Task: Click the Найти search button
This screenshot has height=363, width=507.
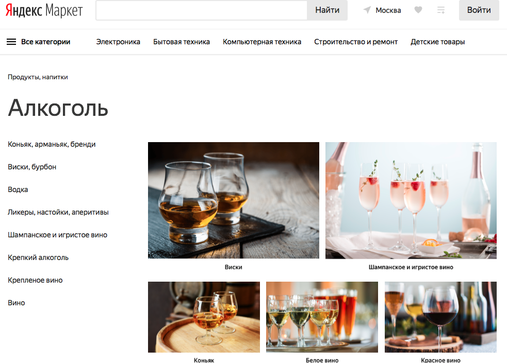Action: pos(327,10)
